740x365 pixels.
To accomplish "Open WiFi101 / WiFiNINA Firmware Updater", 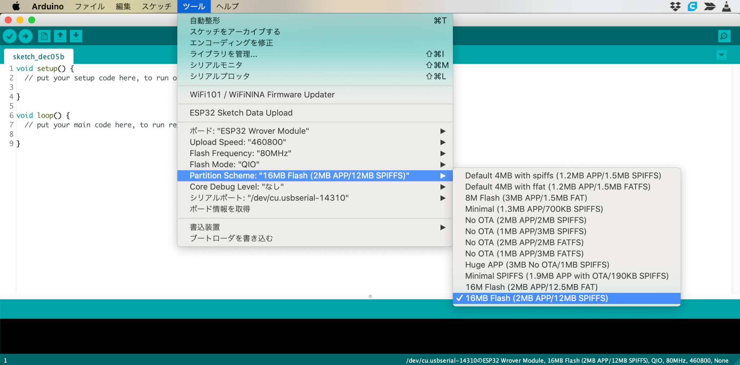I will (x=262, y=95).
